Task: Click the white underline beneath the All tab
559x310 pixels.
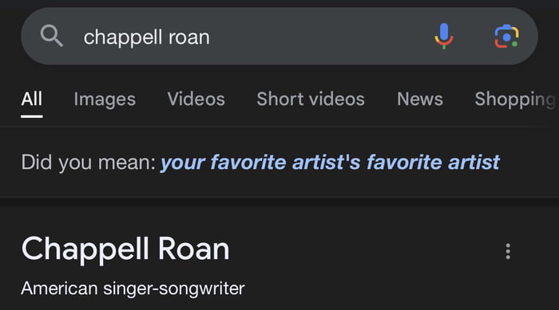Action: (32, 116)
